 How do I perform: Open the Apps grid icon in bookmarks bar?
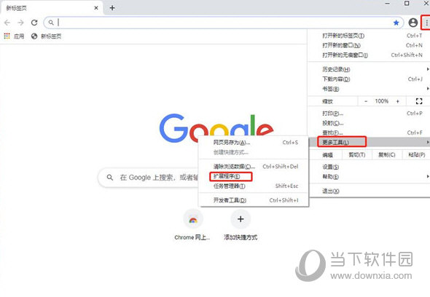[x=7, y=36]
